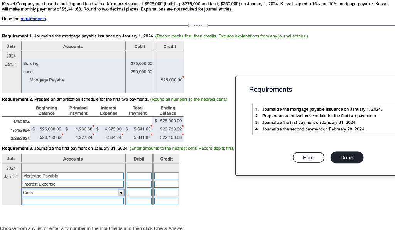This screenshot has width=395, height=230.
Task: Click the horizontal divider handle with dots
Action: coord(198,25)
